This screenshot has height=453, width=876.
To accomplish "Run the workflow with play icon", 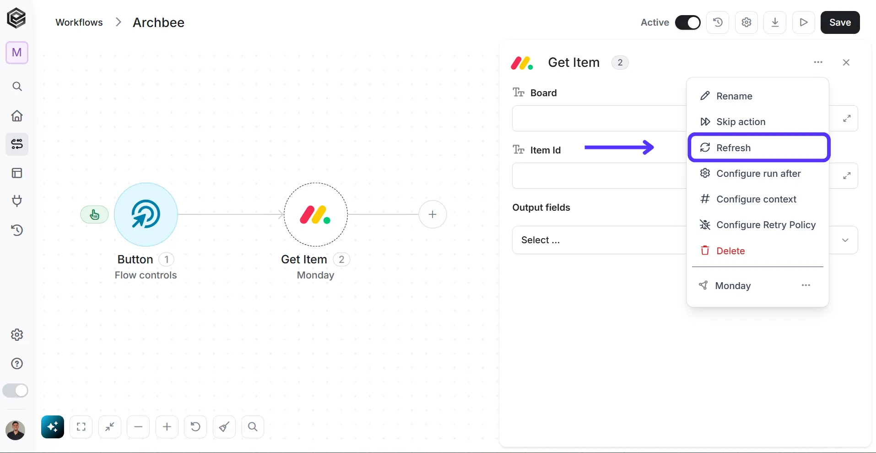I will pos(804,22).
